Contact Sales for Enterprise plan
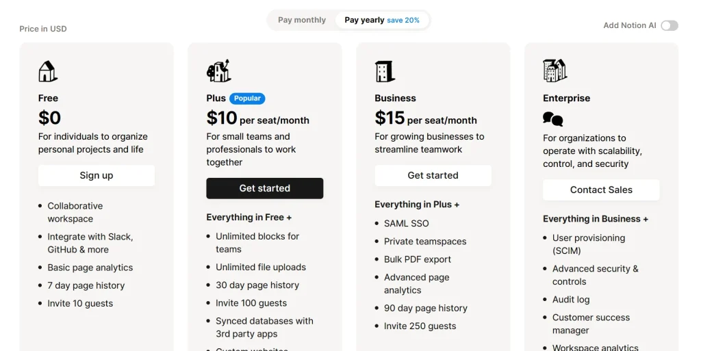Viewport: 701px width, 351px height. click(601, 190)
